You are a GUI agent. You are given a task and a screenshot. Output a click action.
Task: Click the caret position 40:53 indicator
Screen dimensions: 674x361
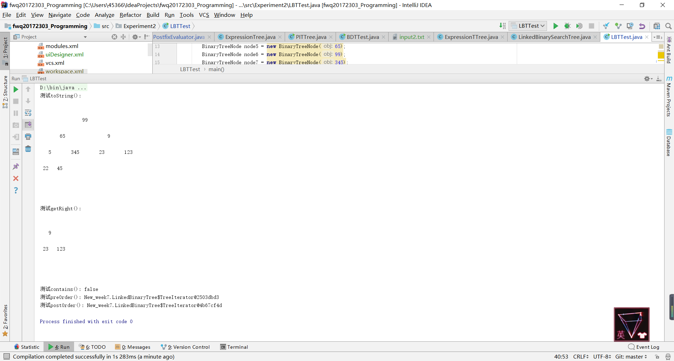click(561, 356)
